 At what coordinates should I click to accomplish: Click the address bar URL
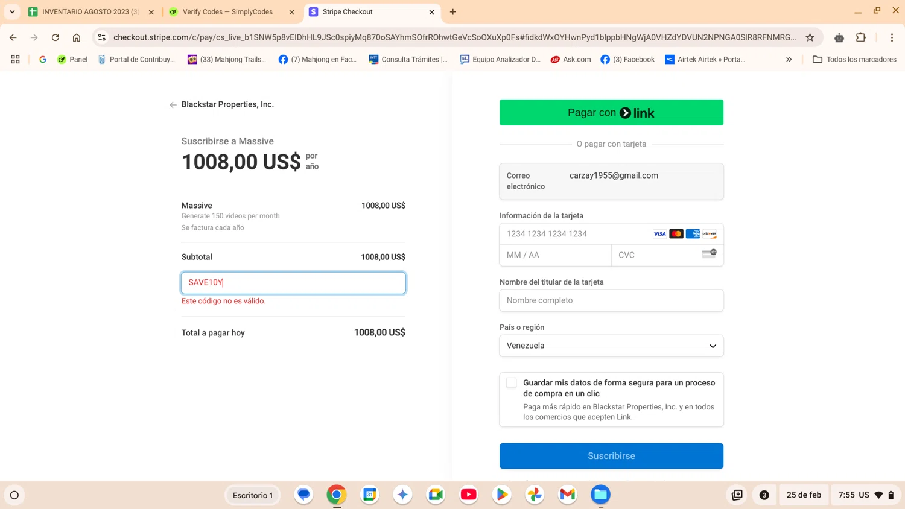[454, 37]
